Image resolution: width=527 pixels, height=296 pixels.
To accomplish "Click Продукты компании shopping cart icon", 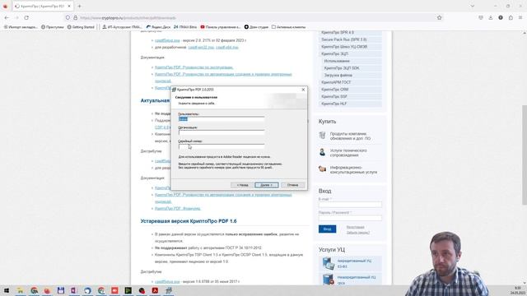I will 322,135.
